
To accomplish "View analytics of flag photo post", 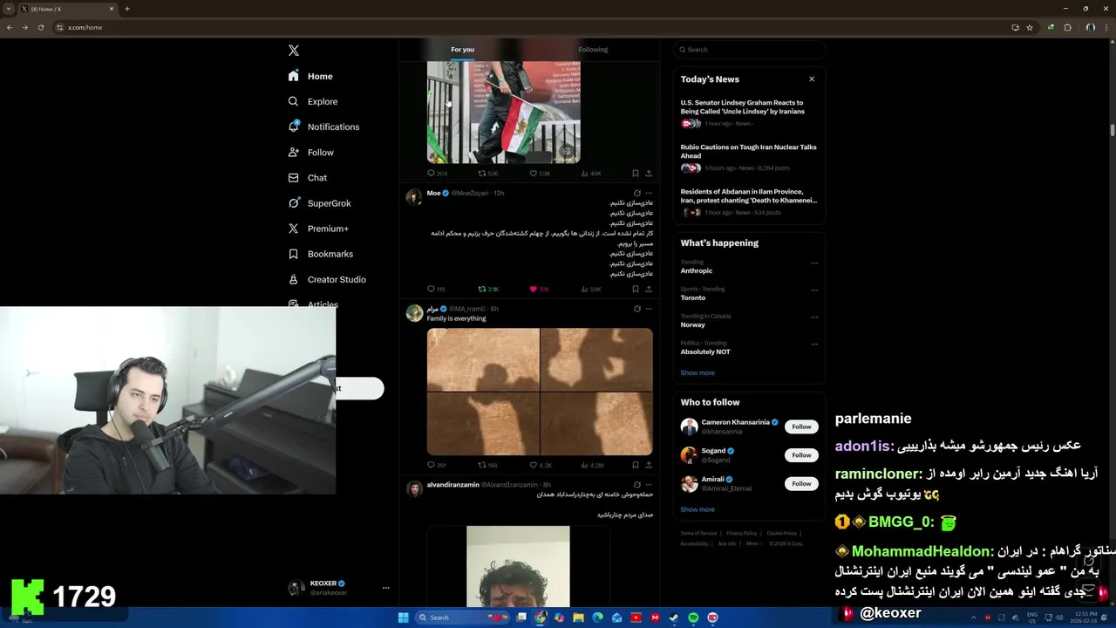I will [x=591, y=174].
